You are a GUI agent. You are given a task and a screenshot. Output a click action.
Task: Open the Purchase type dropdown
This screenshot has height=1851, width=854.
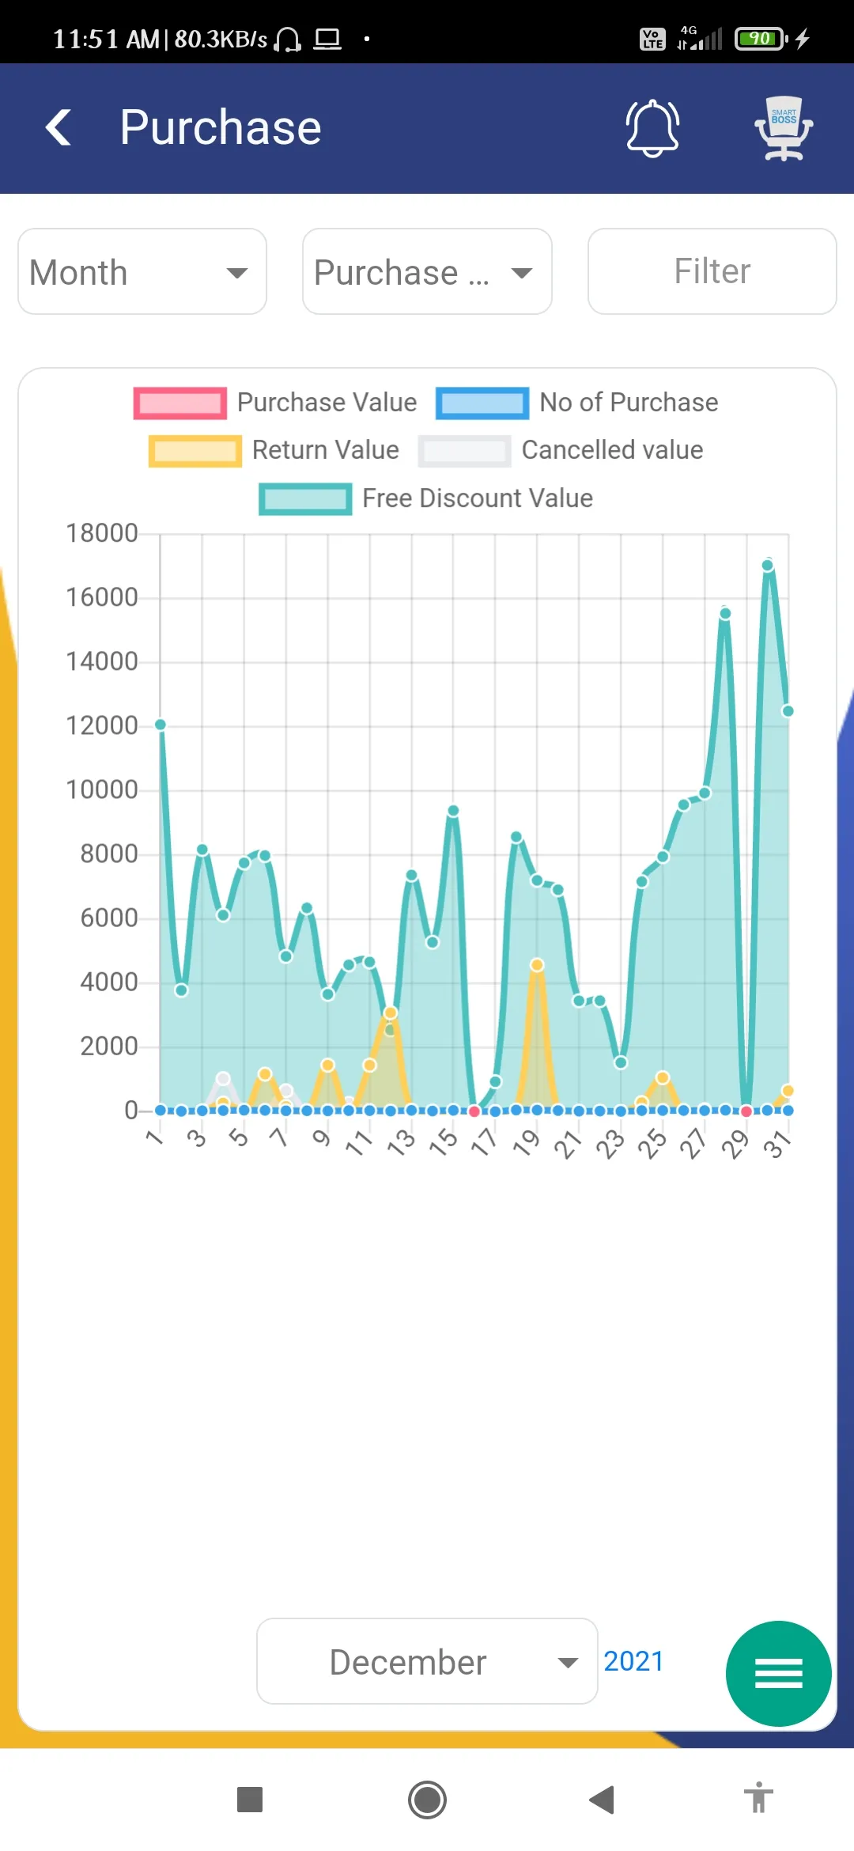[427, 271]
